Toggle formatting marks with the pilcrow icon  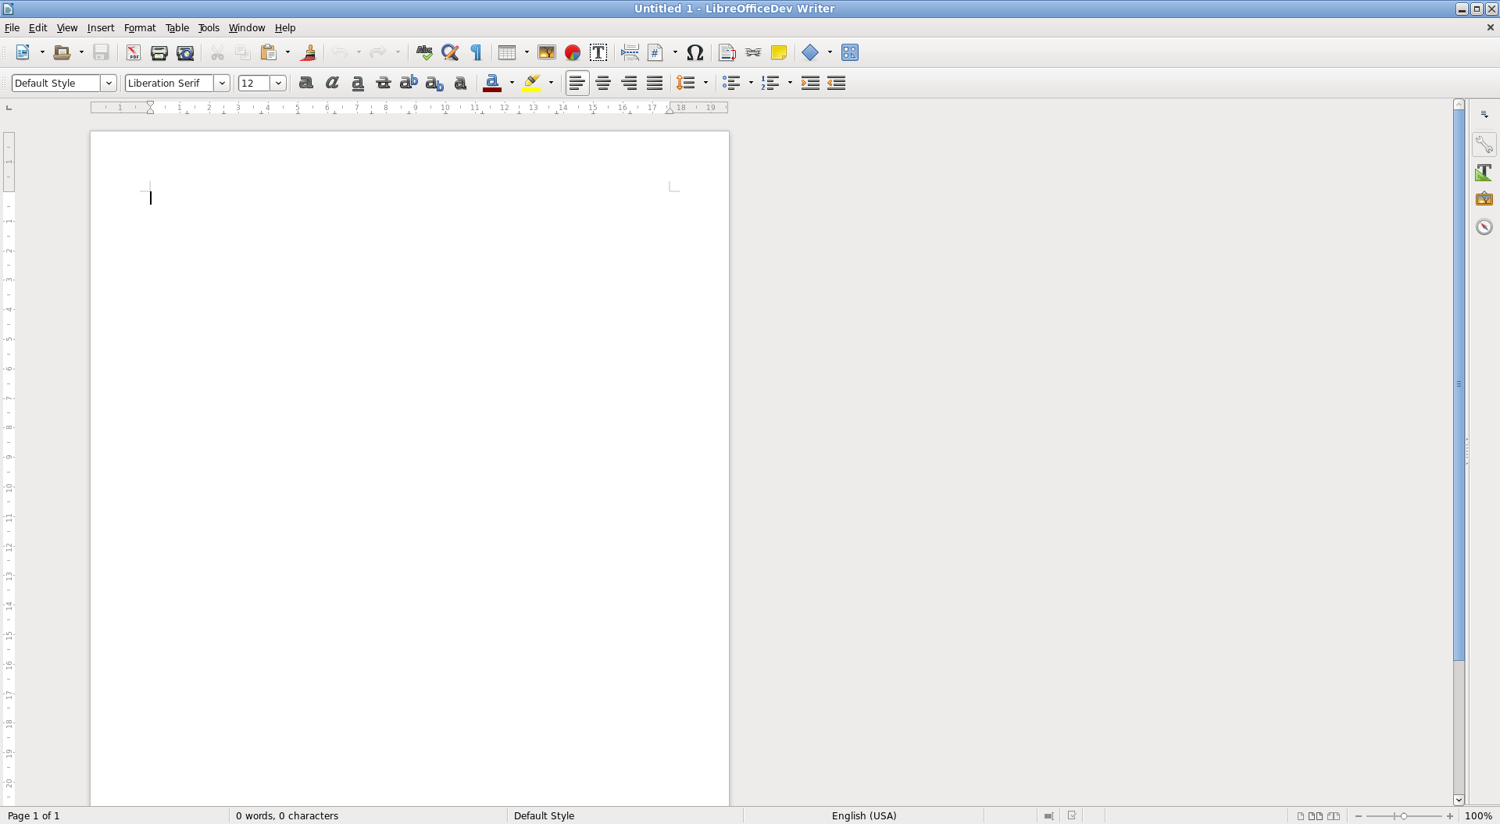476,53
